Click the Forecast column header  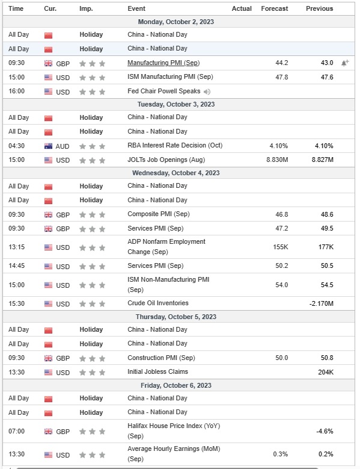(274, 8)
